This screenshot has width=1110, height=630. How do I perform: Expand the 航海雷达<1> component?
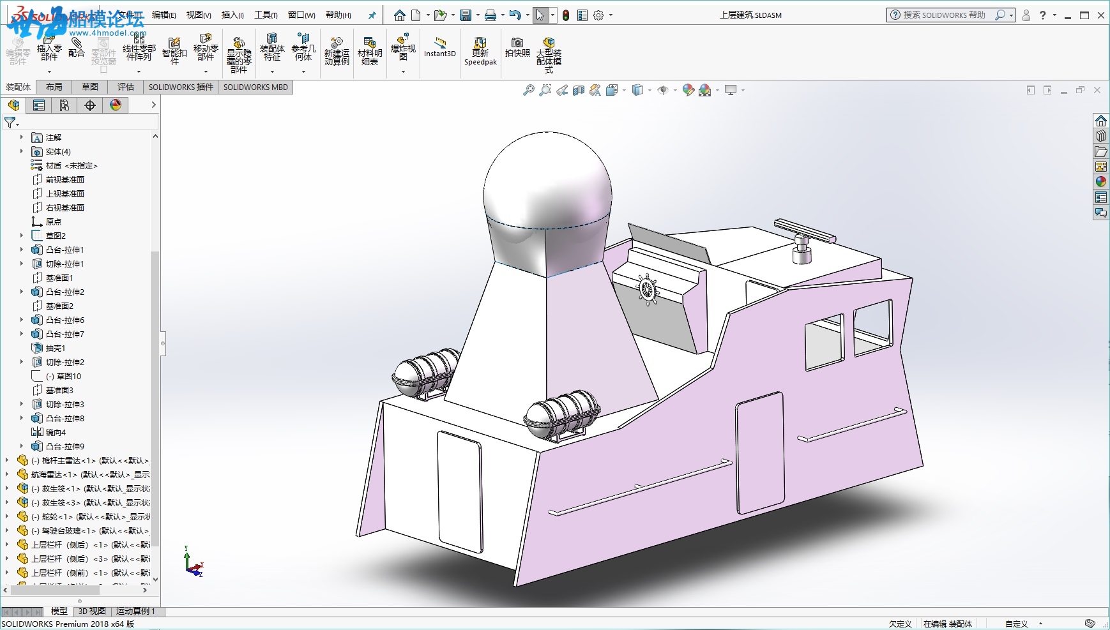point(7,474)
